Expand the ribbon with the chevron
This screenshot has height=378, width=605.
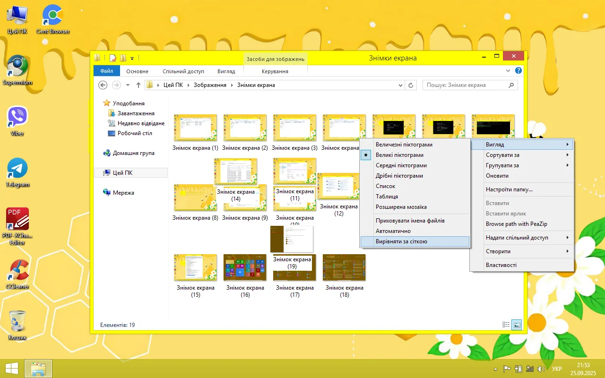pyautogui.click(x=508, y=71)
